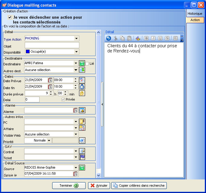Select the Action tab
Image resolution: width=206 pixels, height=193 pixels.
point(195,20)
